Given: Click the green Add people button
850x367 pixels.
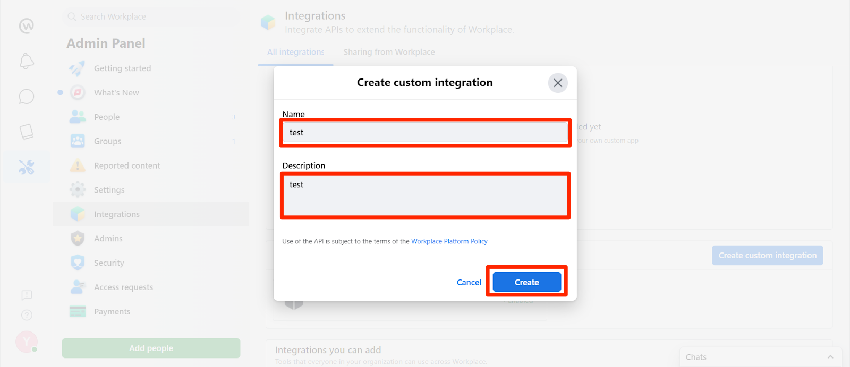Looking at the screenshot, I should 151,348.
